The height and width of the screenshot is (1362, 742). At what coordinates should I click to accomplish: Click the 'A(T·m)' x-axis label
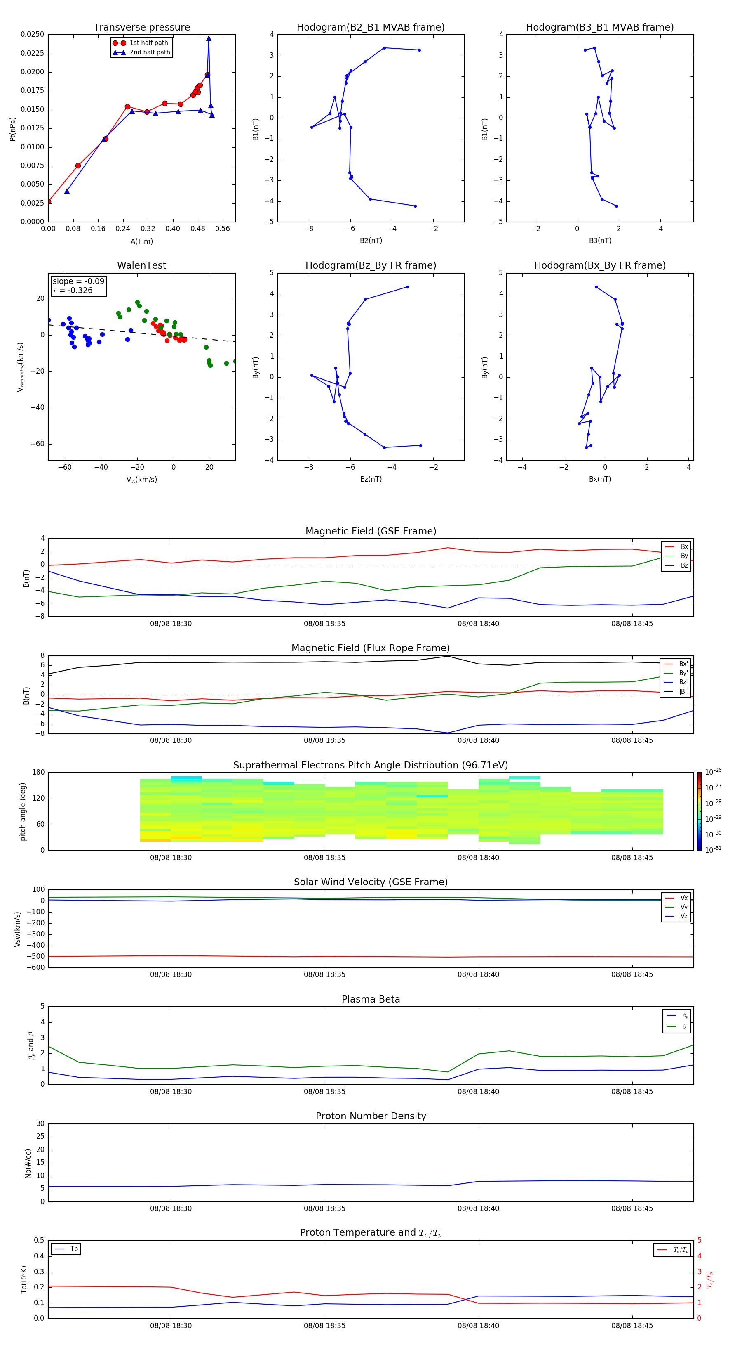point(141,241)
